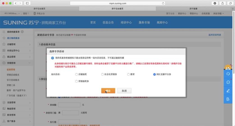Click the 财务管理 icon
This screenshot has width=235, height=126.
[x=4, y=115]
